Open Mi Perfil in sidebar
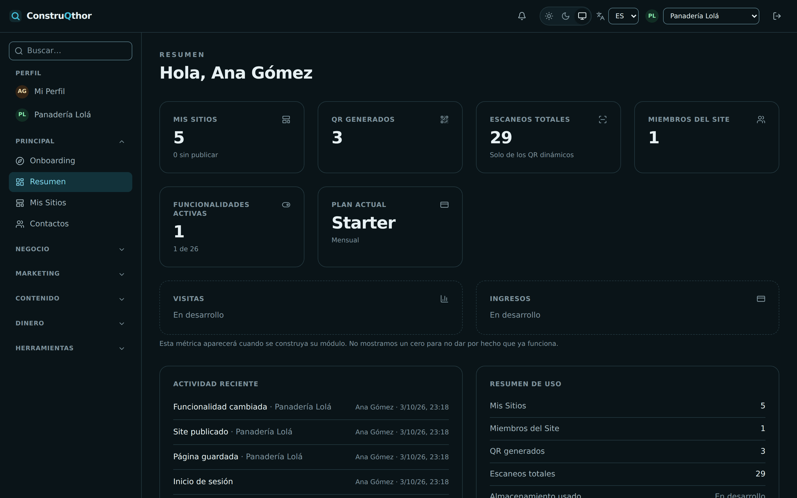 [x=71, y=91]
